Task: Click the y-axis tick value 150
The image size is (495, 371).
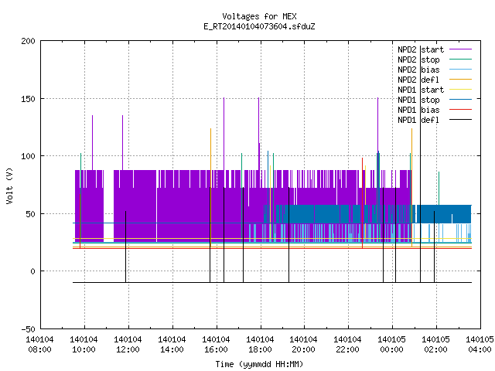Action: tap(28, 99)
